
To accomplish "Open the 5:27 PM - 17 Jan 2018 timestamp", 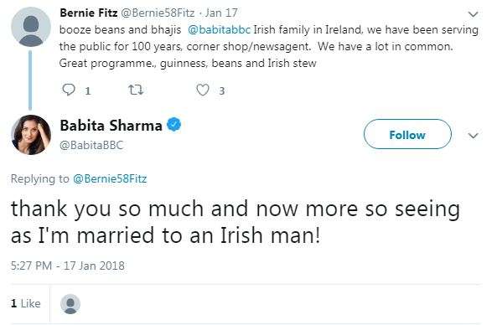I will [x=68, y=266].
